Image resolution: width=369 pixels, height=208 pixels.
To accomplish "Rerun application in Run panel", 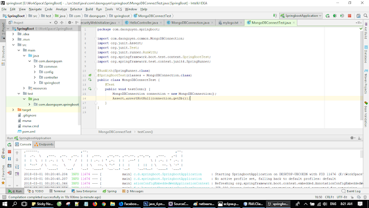I will (x=9, y=145).
